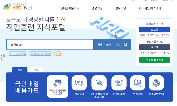Click 아이디·비밀번호 찾기 for 훈련기관
Viewport: 177px width, 106px height.
click(150, 35)
